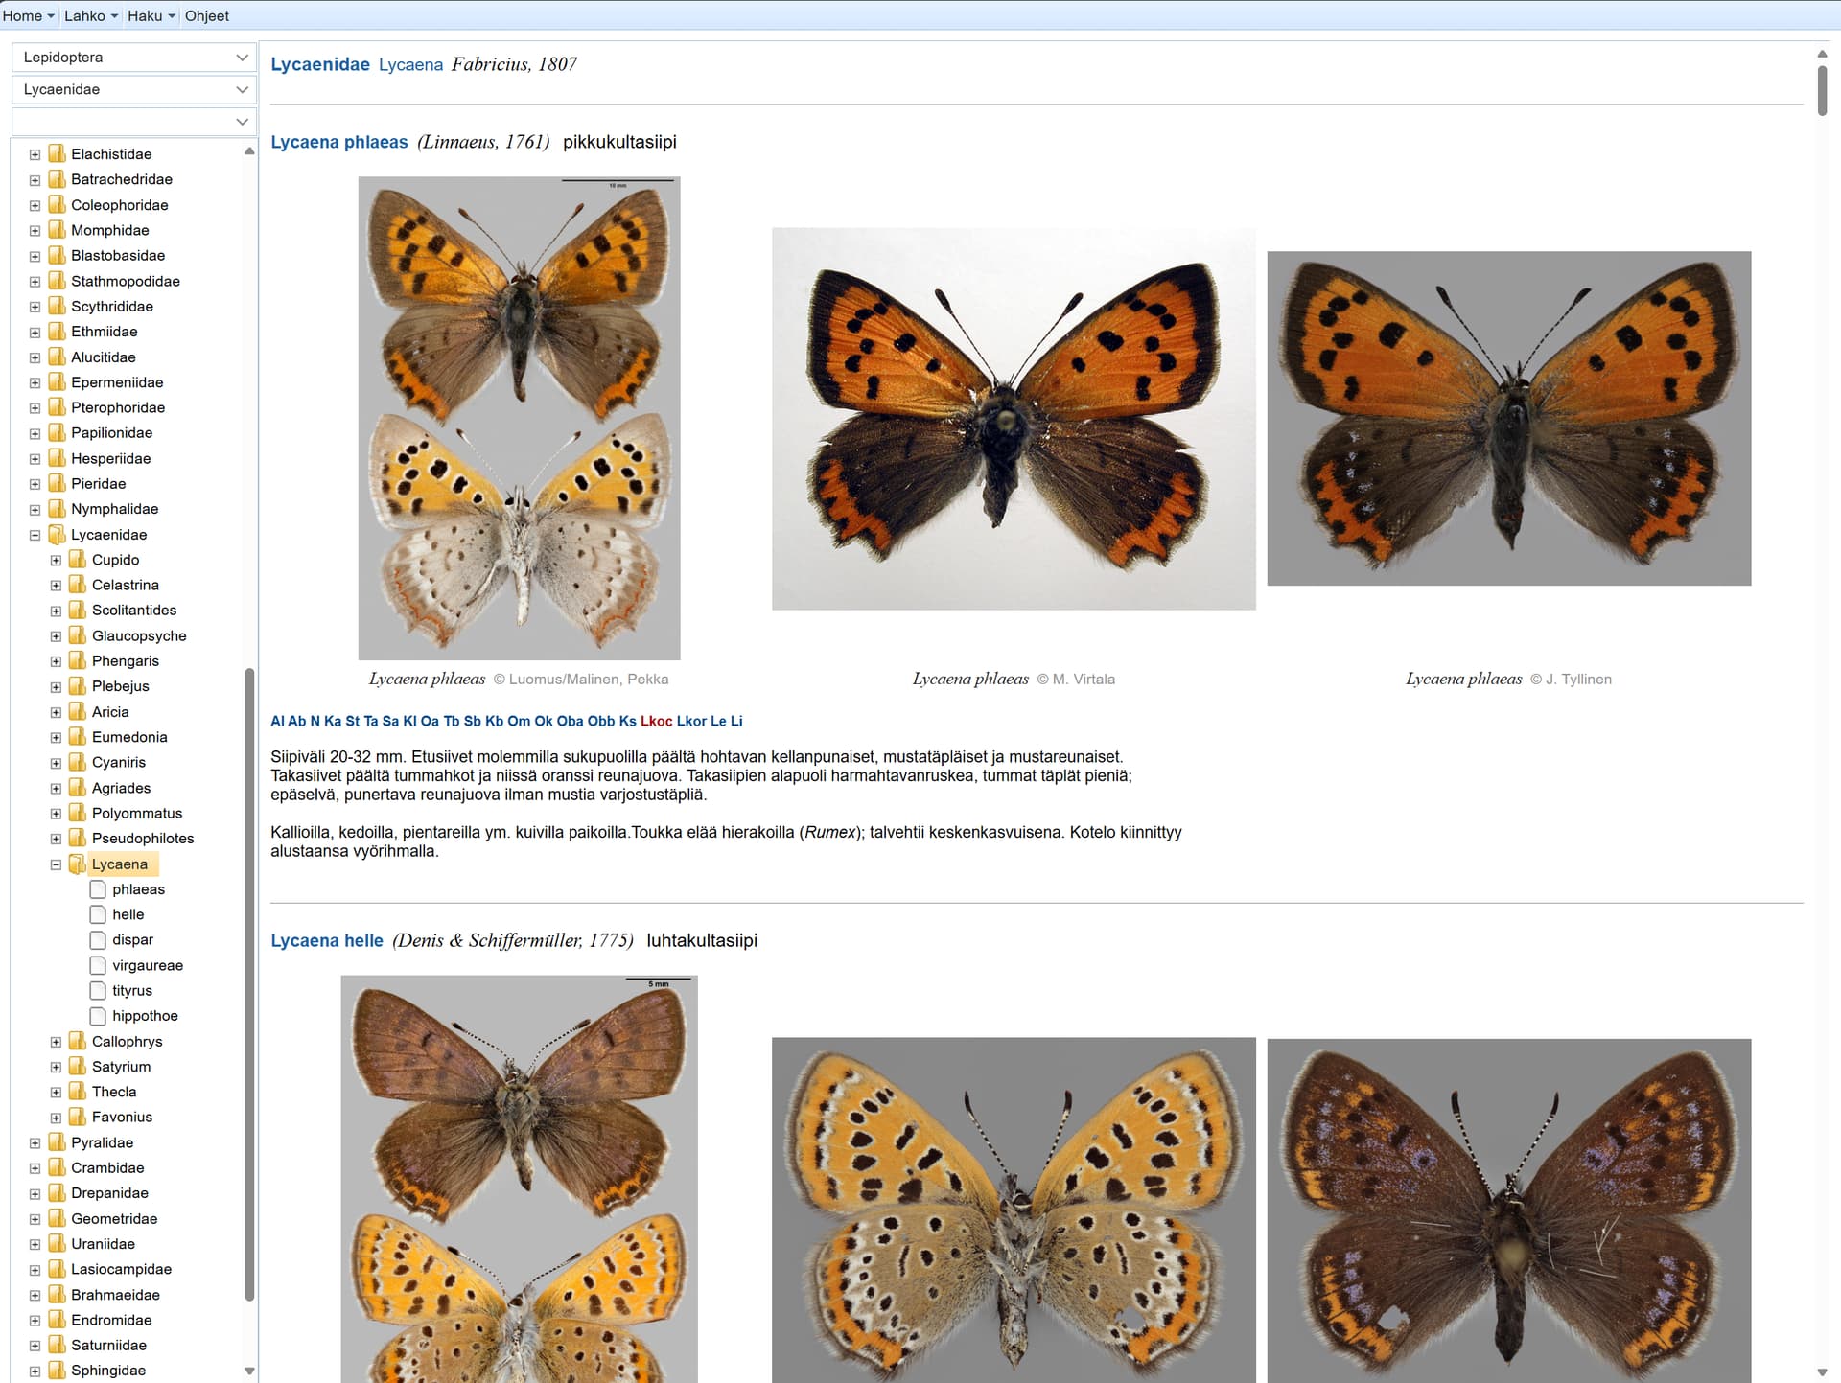Check the box next to hippothoe
The width and height of the screenshot is (1841, 1383).
pos(98,1016)
